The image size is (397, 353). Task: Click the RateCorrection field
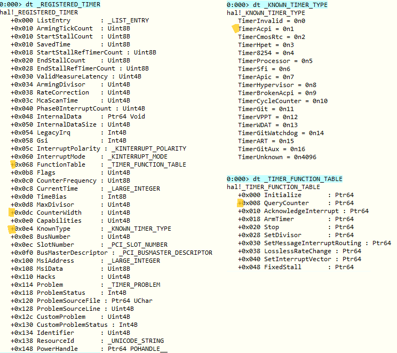point(70,92)
